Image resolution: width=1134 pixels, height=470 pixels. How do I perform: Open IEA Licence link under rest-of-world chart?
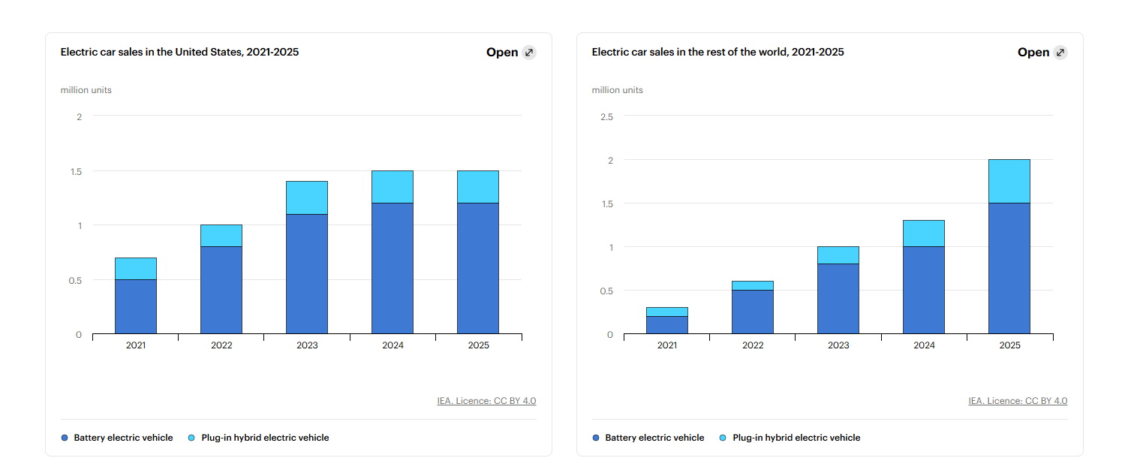pos(1018,401)
